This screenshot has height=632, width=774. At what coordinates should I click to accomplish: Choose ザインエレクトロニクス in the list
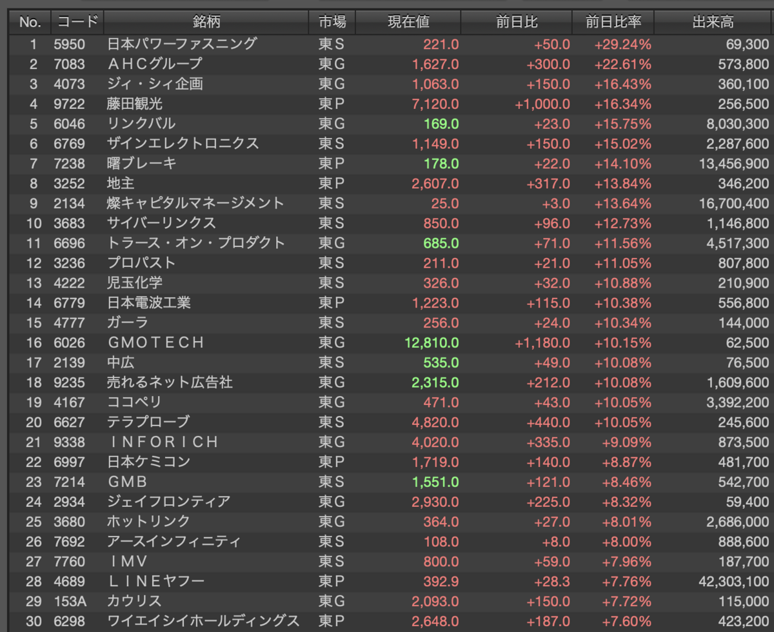(183, 143)
